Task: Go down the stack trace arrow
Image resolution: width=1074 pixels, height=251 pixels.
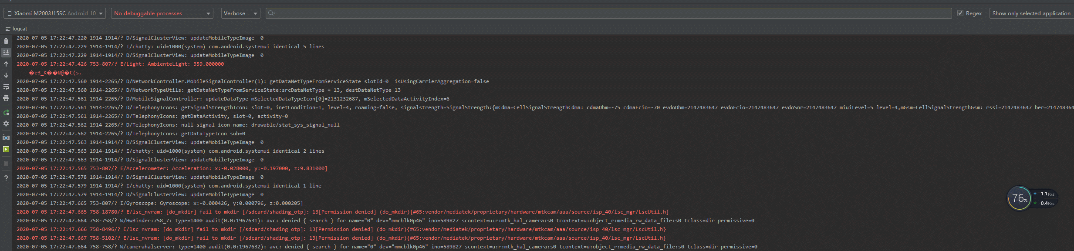Action: click(6, 75)
